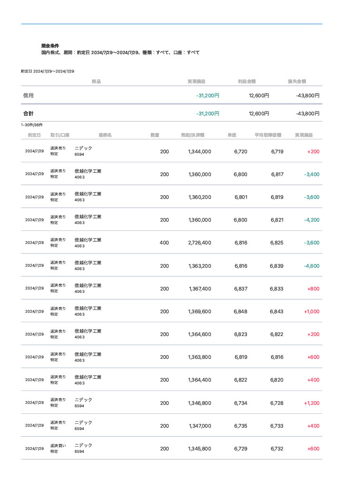Click the -4,600 realized loss value
The height and width of the screenshot is (486, 343).
[312, 266]
